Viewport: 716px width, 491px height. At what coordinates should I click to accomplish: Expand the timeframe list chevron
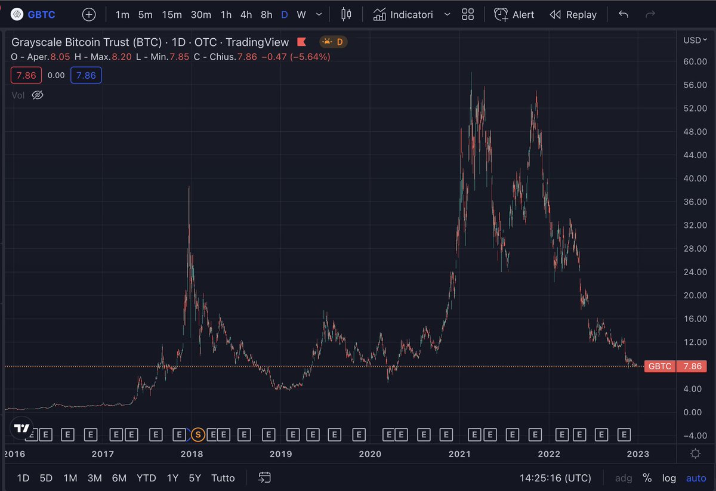click(320, 14)
